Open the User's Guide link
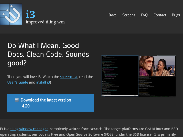The height and width of the screenshot is (137, 183). [x=18, y=82]
